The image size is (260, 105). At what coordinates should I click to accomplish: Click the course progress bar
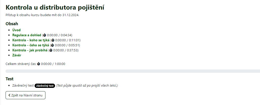pyautogui.click(x=133, y=71)
